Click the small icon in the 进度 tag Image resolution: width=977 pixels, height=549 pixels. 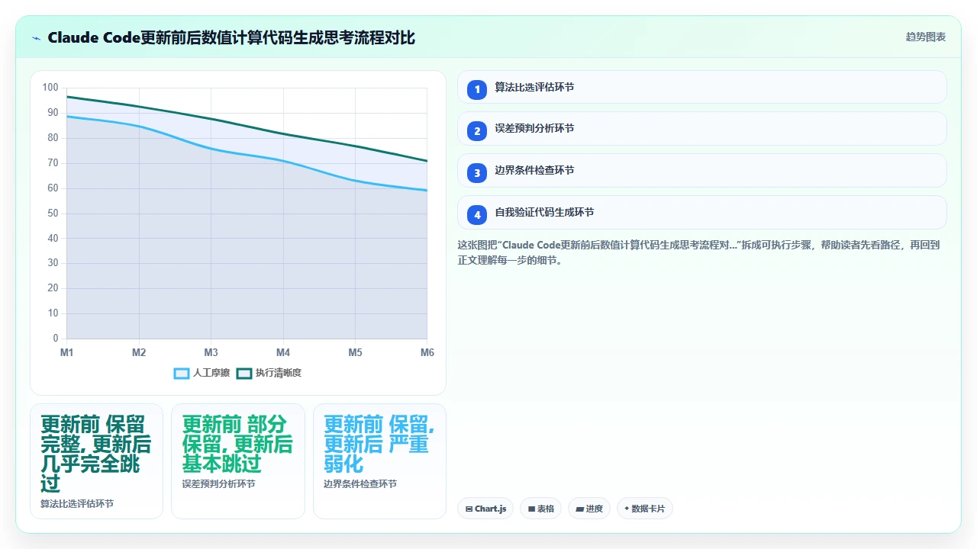(579, 509)
